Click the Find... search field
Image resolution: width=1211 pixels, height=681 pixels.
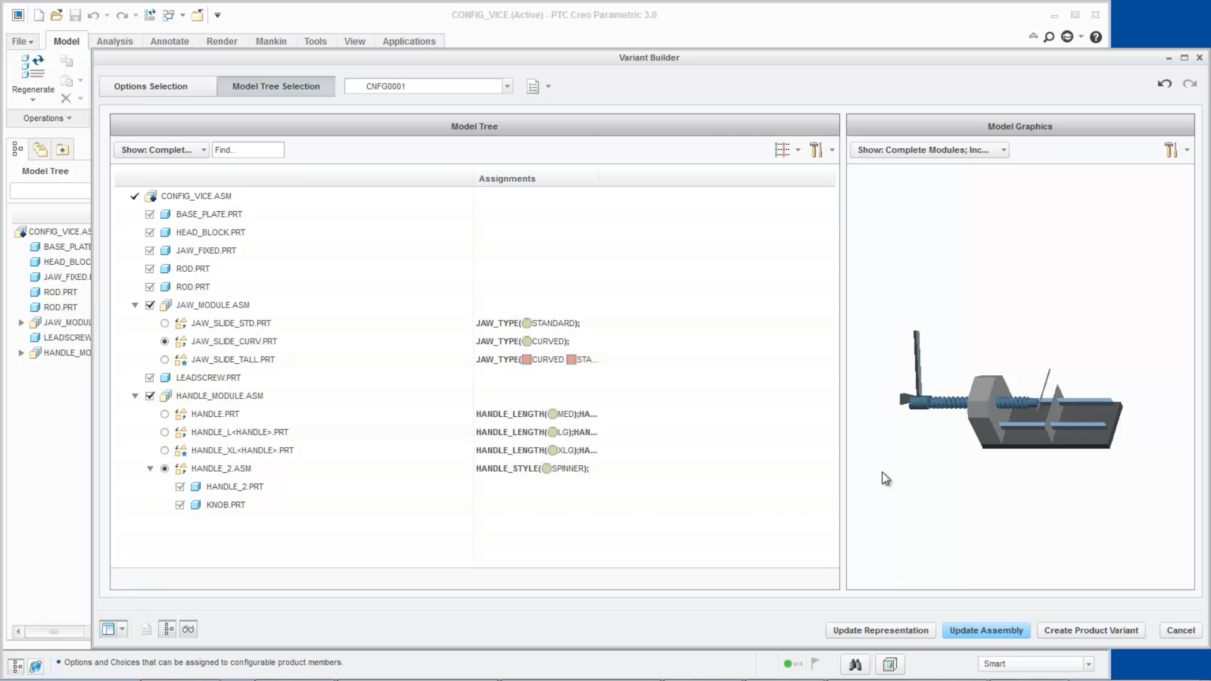248,150
